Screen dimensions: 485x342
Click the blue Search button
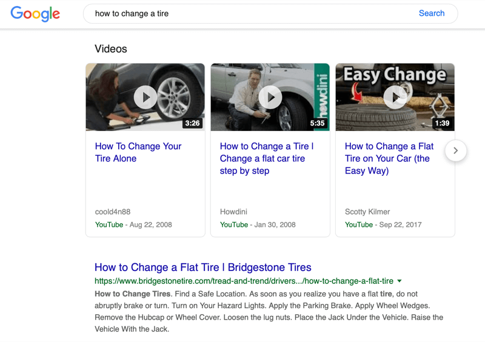pos(432,13)
